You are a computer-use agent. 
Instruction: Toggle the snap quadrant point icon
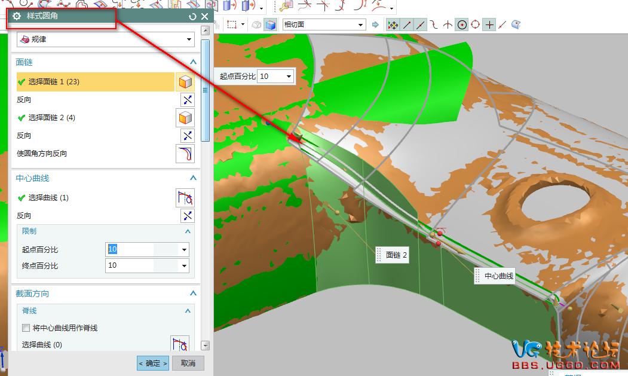[x=475, y=25]
